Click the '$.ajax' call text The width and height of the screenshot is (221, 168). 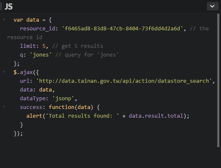(23, 72)
